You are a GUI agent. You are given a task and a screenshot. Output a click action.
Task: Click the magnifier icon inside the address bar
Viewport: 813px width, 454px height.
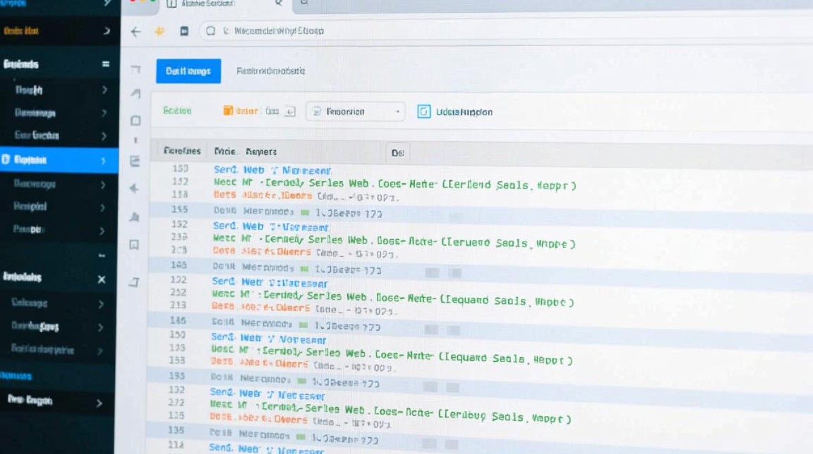pos(211,31)
